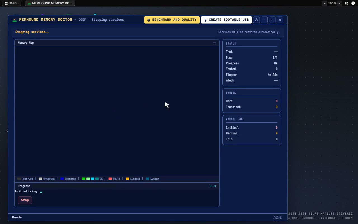Click the Reserved legend color swatch
Viewport: 358px width, 224px height.
(19, 179)
